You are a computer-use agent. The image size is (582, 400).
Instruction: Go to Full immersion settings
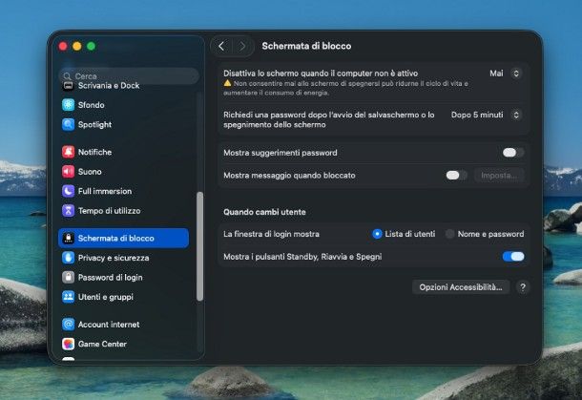(123, 191)
